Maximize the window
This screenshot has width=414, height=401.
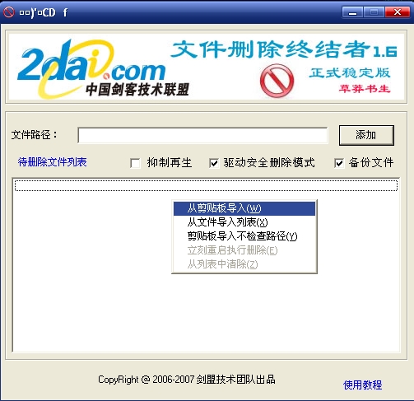point(374,12)
